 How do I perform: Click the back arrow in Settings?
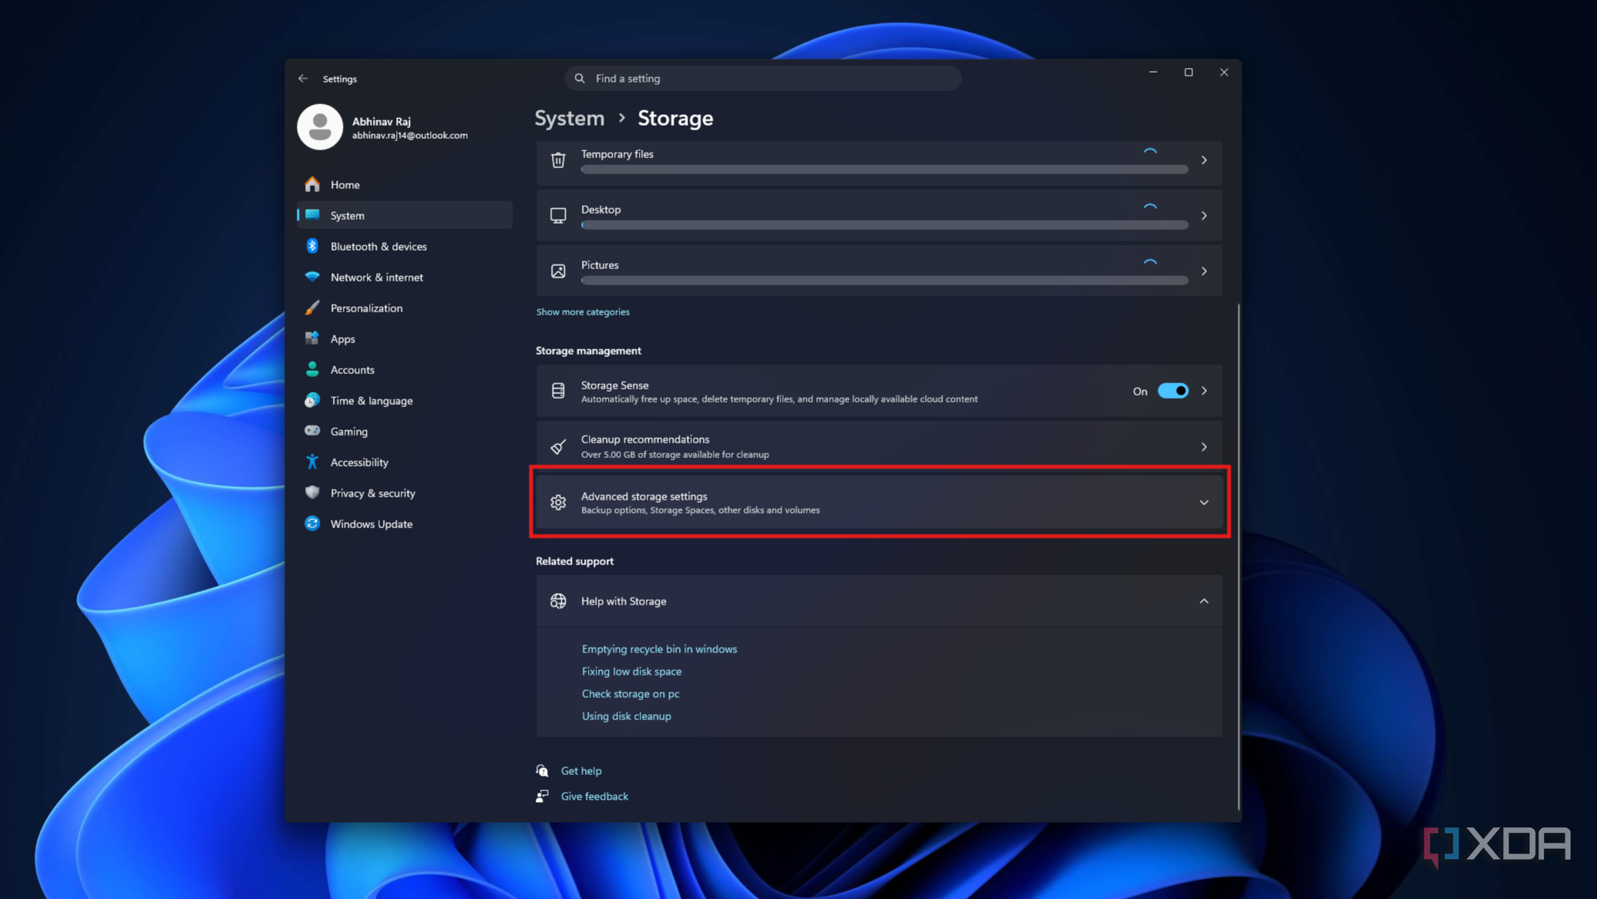[303, 79]
